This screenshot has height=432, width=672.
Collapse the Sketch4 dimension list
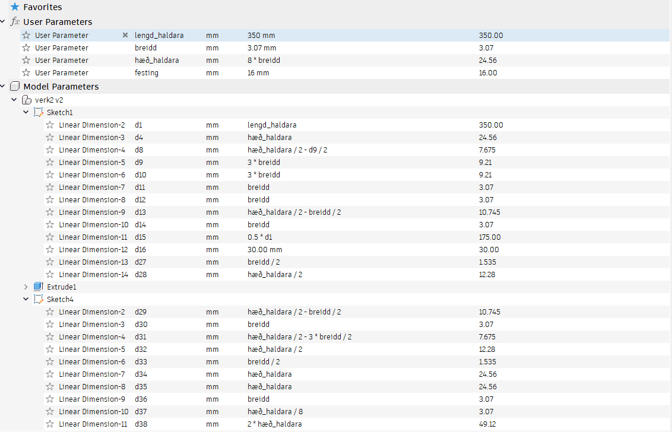(x=26, y=298)
